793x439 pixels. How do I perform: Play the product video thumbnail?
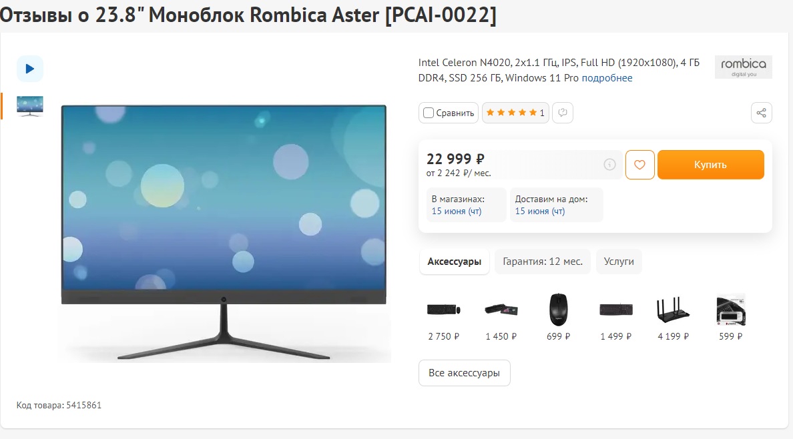click(x=30, y=69)
